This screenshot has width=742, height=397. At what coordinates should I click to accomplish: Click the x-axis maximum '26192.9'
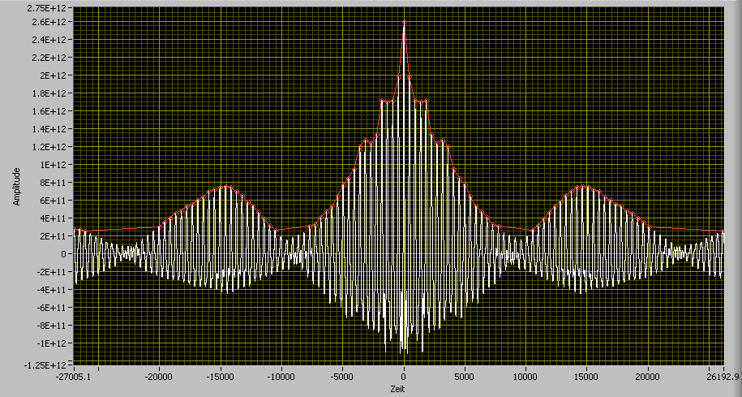(722, 377)
